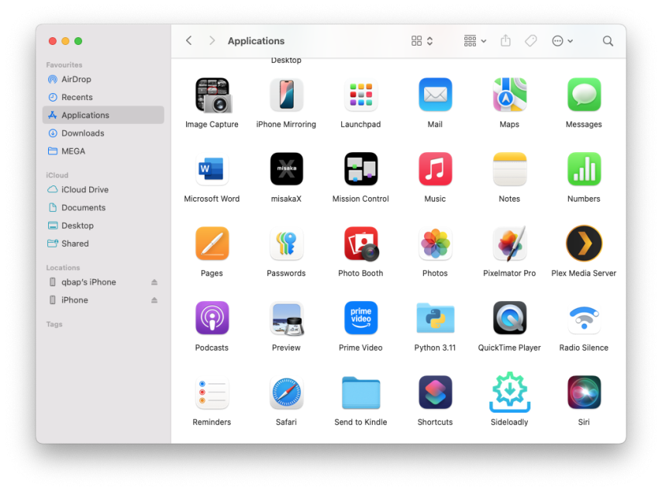Open the Messages app icon
The width and height of the screenshot is (662, 491).
click(x=584, y=95)
